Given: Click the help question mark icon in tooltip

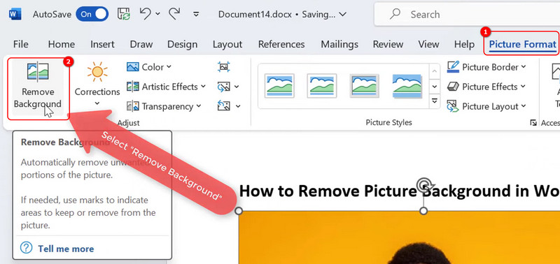Looking at the screenshot, I should tap(27, 249).
